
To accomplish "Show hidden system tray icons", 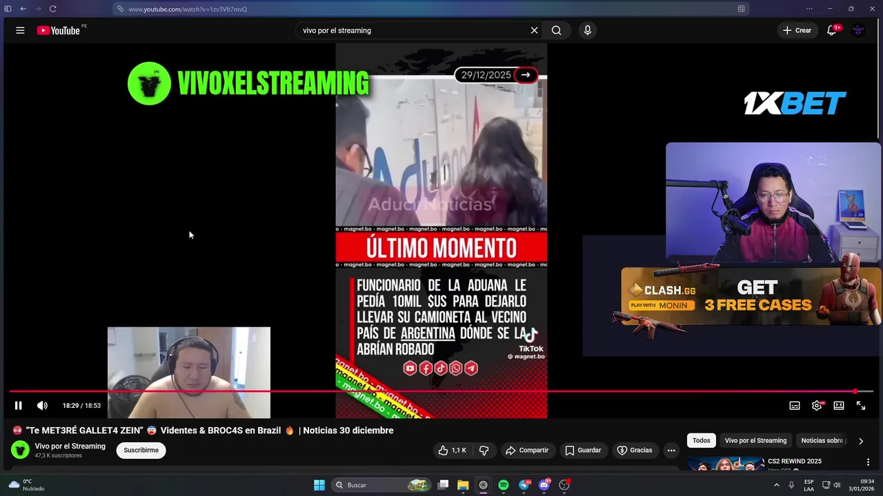I will (777, 485).
